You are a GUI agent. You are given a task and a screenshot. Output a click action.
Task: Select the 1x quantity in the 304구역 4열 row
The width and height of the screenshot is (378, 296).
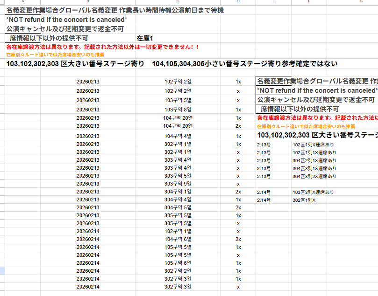[x=238, y=200]
